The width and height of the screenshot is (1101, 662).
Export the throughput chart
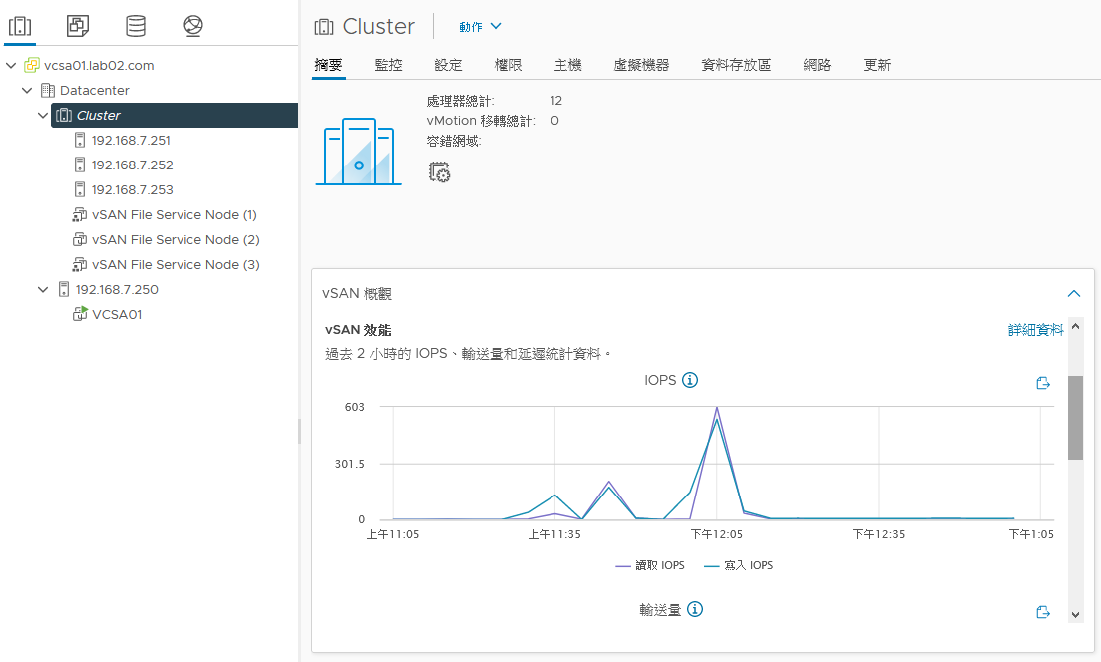click(1043, 612)
